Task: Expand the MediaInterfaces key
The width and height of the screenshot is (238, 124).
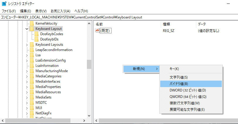Action: tap(27, 82)
